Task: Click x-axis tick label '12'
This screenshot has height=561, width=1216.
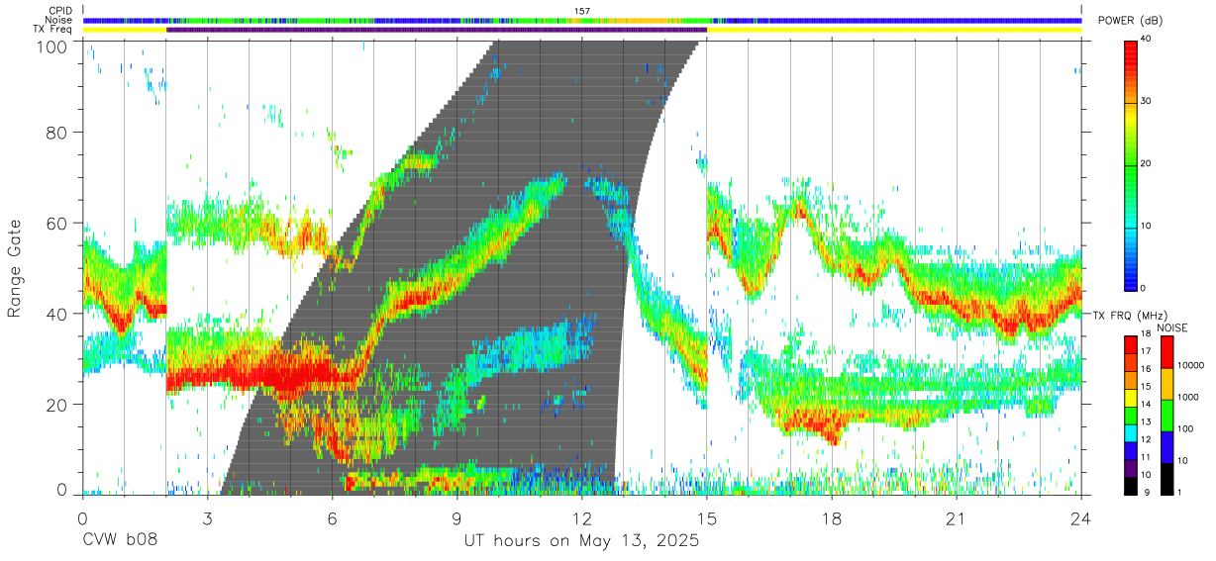Action: (x=582, y=519)
